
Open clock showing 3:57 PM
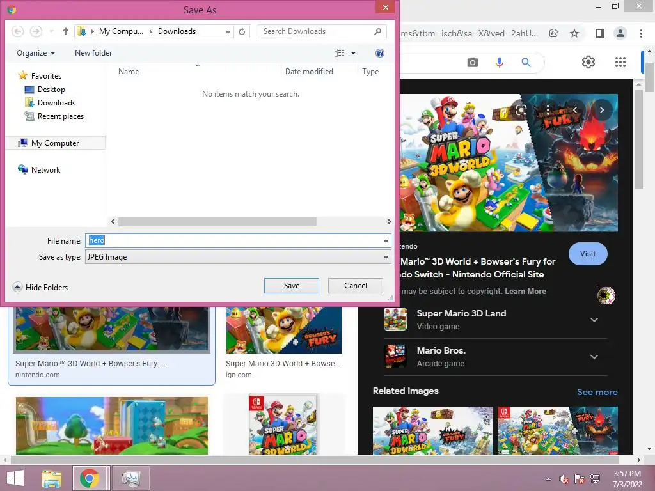627,479
